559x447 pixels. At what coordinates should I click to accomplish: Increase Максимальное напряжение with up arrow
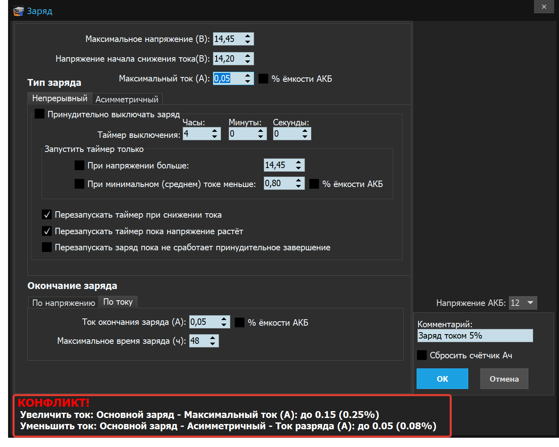248,36
